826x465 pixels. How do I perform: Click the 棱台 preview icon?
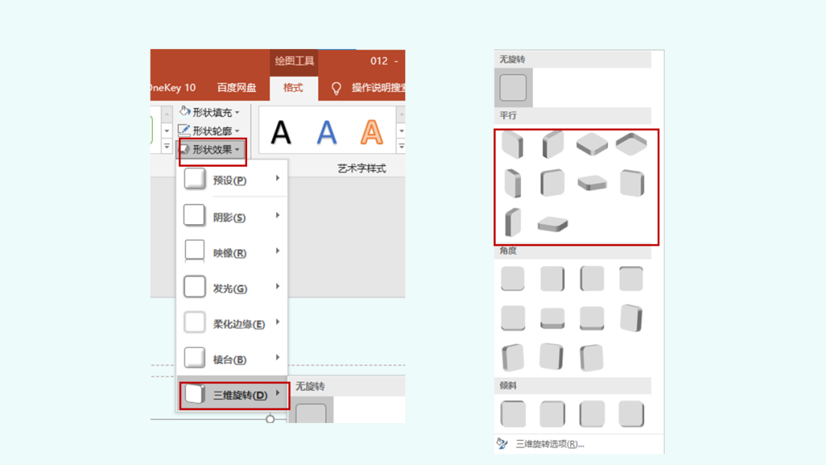tap(194, 358)
